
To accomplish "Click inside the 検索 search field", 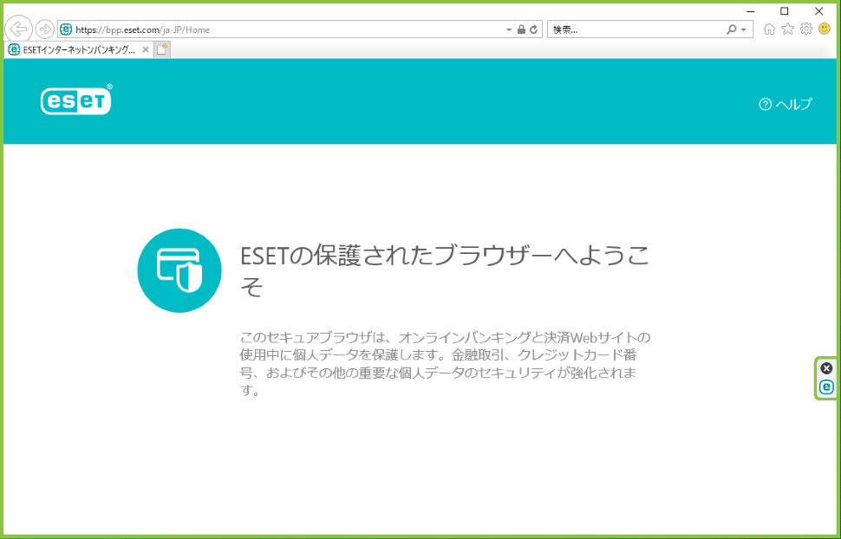I will [x=607, y=29].
